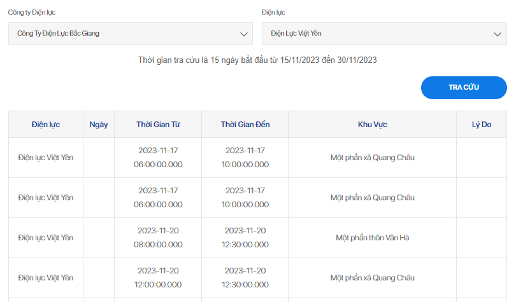Click the lookup period text 15/11/2023 đến 30/11/2023

329,60
